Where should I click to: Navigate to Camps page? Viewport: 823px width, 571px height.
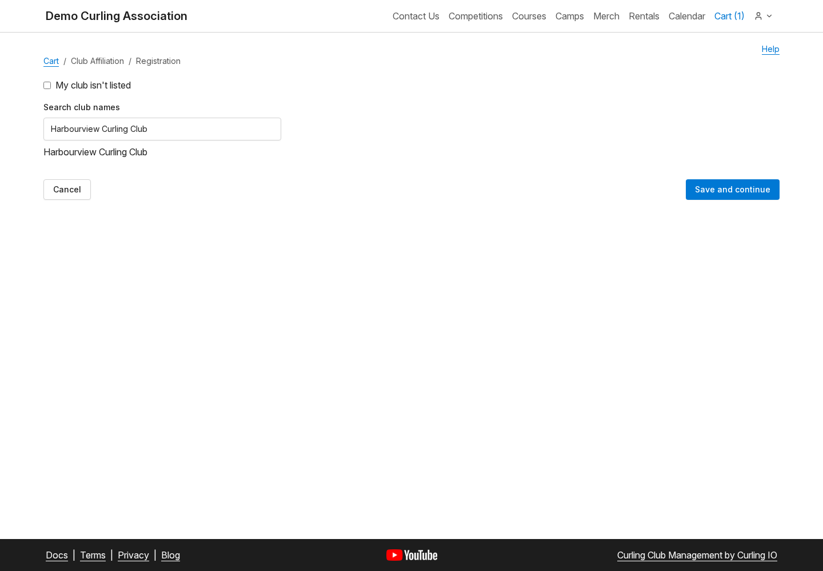pyautogui.click(x=570, y=16)
